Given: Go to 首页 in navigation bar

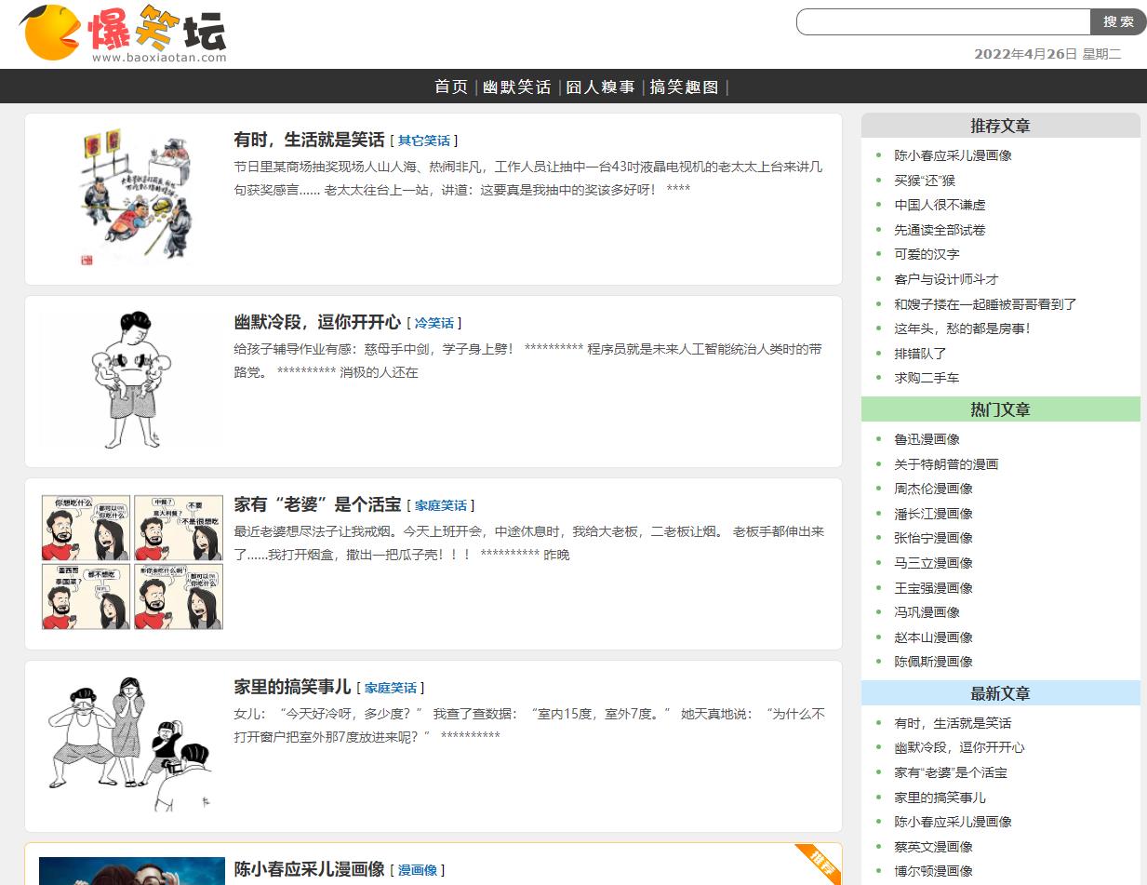Looking at the screenshot, I should click(451, 87).
